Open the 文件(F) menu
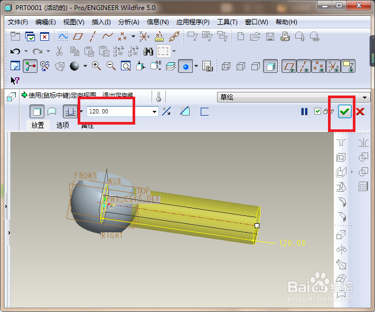The width and height of the screenshot is (375, 312). click(x=18, y=22)
